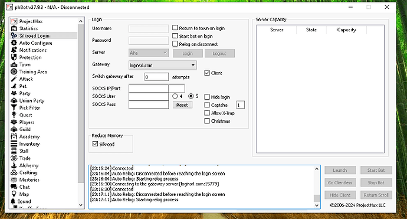The width and height of the screenshot is (407, 219).
Task: Open the Protection shield icon
Action: (x=14, y=57)
